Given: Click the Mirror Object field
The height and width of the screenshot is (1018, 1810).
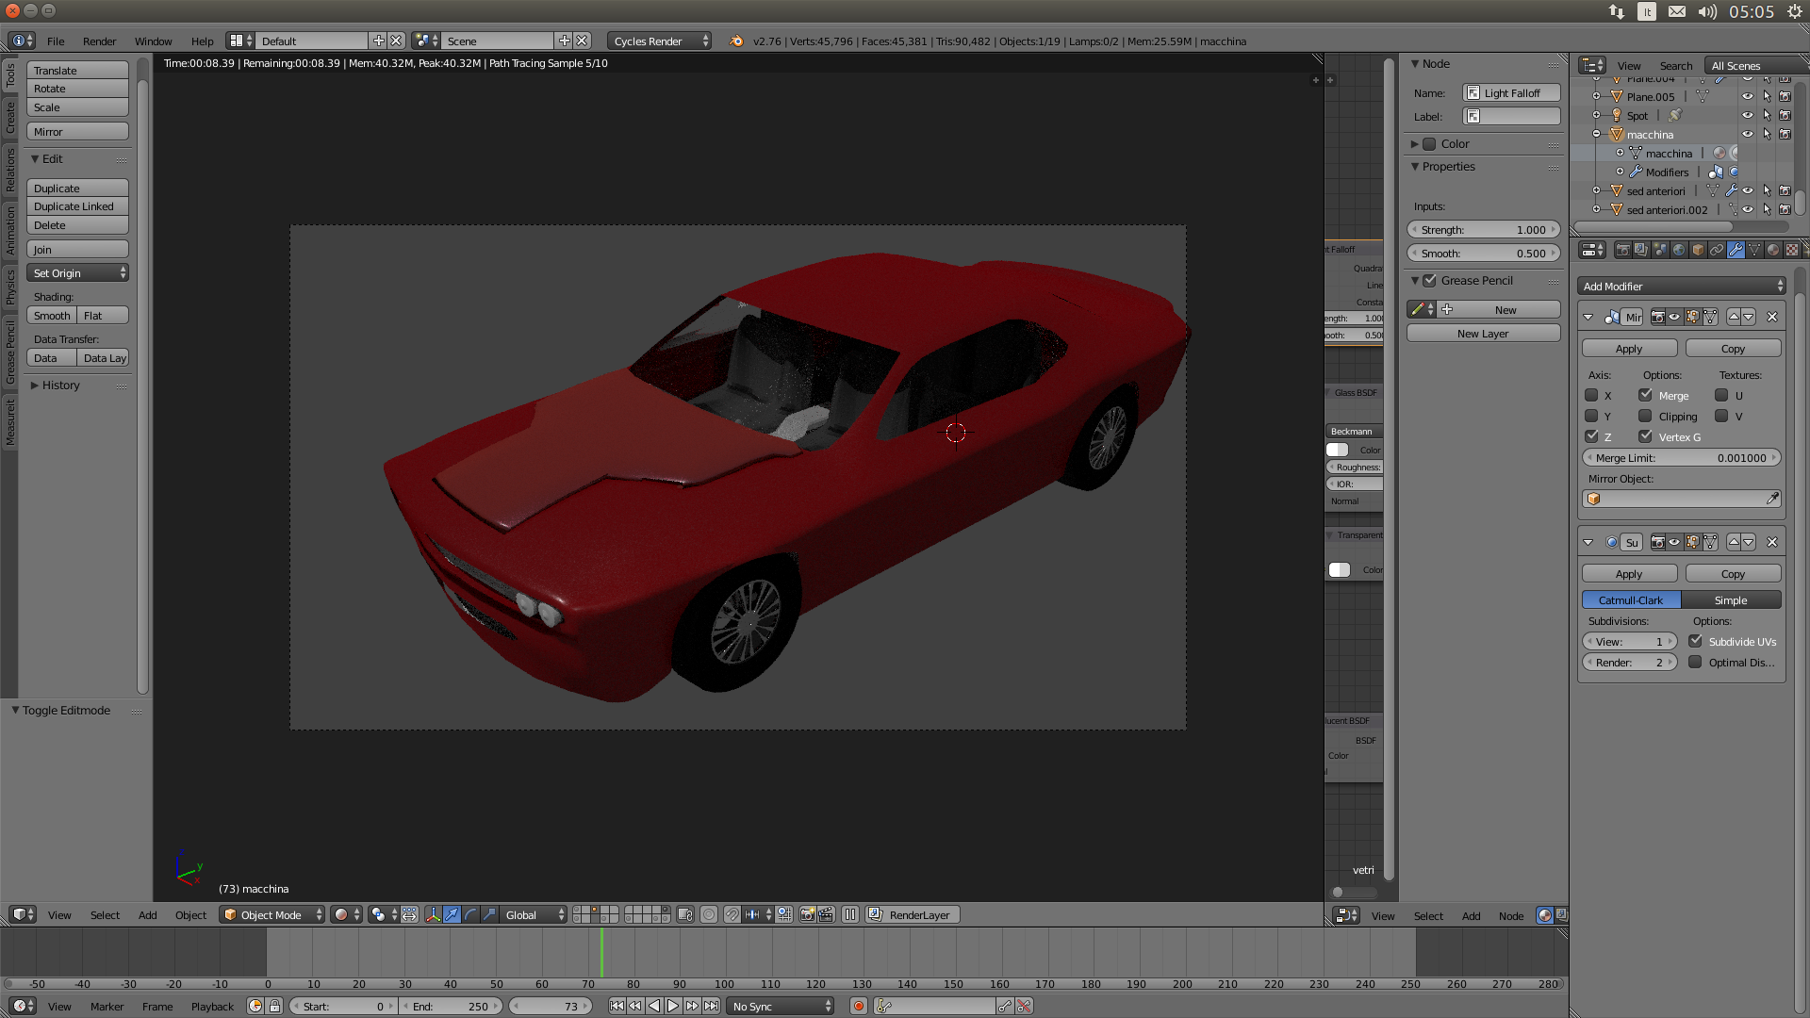Looking at the screenshot, I should click(1682, 499).
